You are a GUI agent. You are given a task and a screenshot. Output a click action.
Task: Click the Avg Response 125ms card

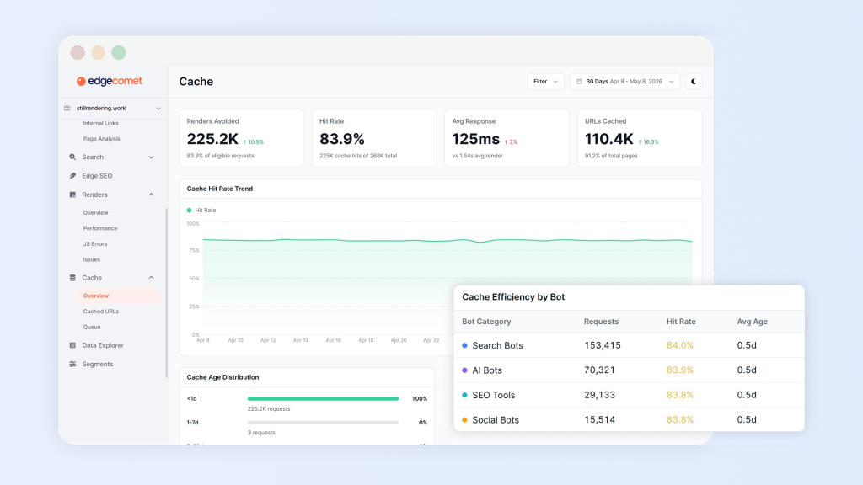[507, 138]
